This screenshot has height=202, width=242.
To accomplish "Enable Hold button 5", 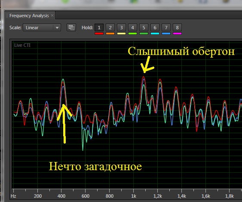I will coord(144,28).
